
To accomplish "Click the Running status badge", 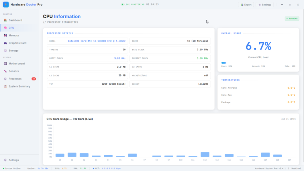I will click(292, 19).
